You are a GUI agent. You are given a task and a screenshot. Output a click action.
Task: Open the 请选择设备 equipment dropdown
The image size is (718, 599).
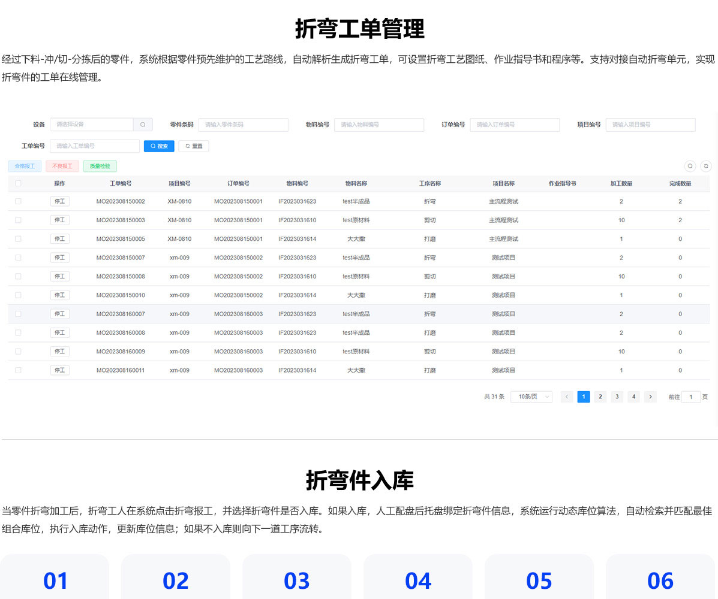tap(91, 125)
